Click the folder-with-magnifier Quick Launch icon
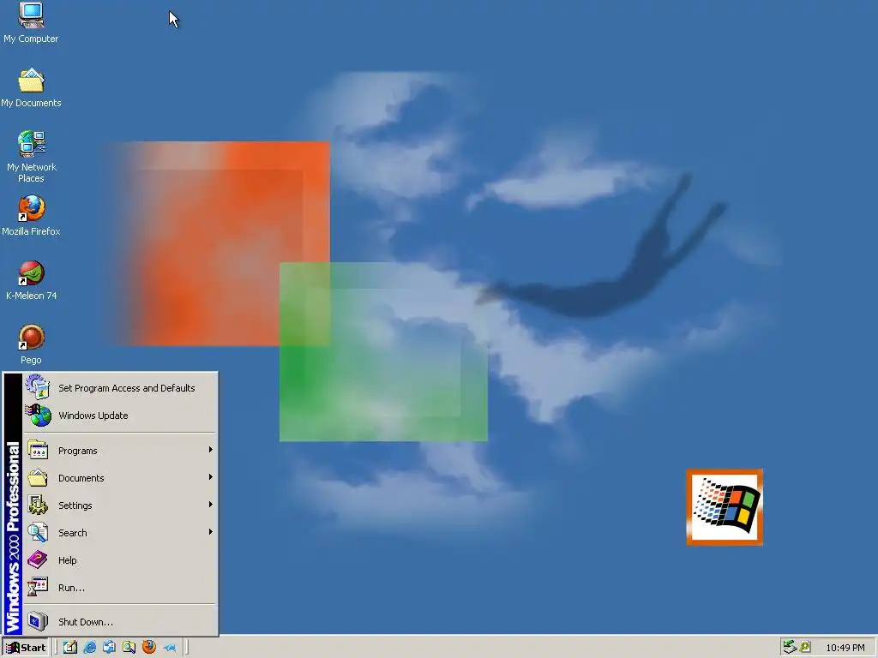The image size is (878, 658). coord(129,648)
